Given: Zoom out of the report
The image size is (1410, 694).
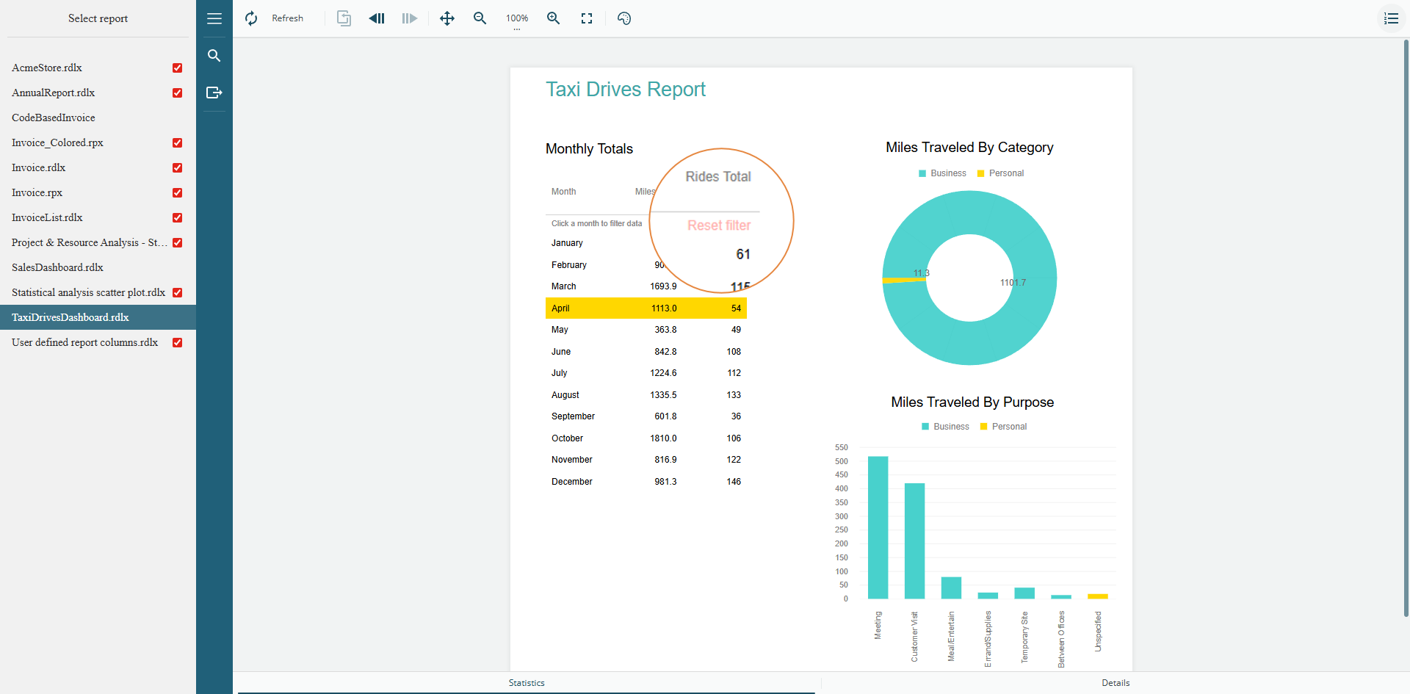Looking at the screenshot, I should (480, 18).
